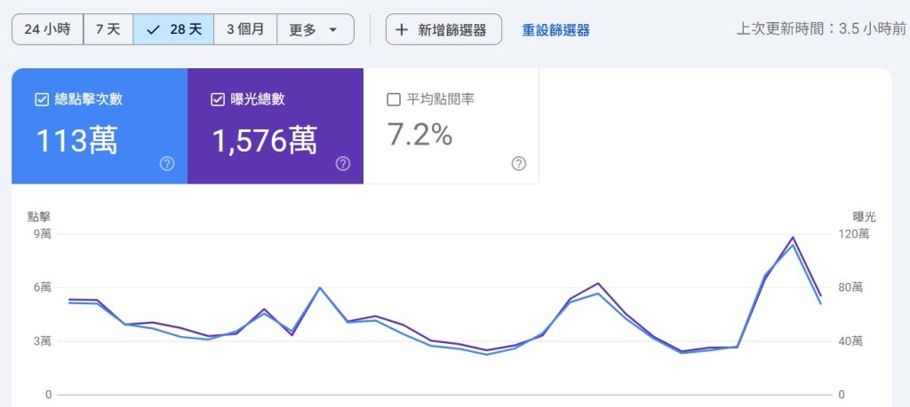Select the 24 小時 time range
910x407 pixels.
(x=48, y=29)
